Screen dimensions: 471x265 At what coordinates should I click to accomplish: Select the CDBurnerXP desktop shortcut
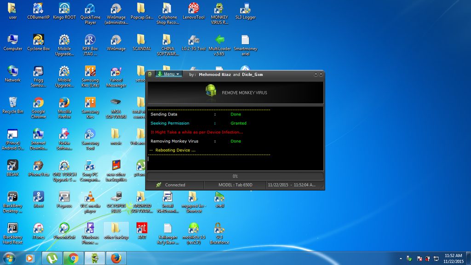[x=39, y=11]
